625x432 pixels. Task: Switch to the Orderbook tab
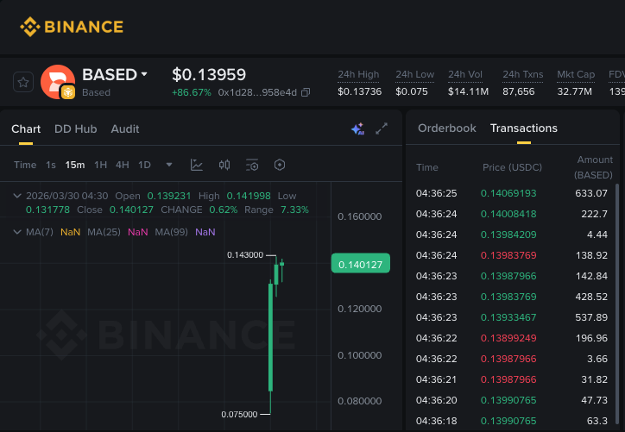point(447,128)
